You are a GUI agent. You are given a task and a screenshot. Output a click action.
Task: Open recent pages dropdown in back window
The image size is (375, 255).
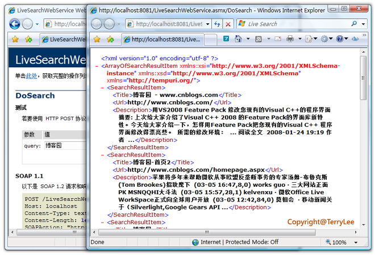click(37, 24)
